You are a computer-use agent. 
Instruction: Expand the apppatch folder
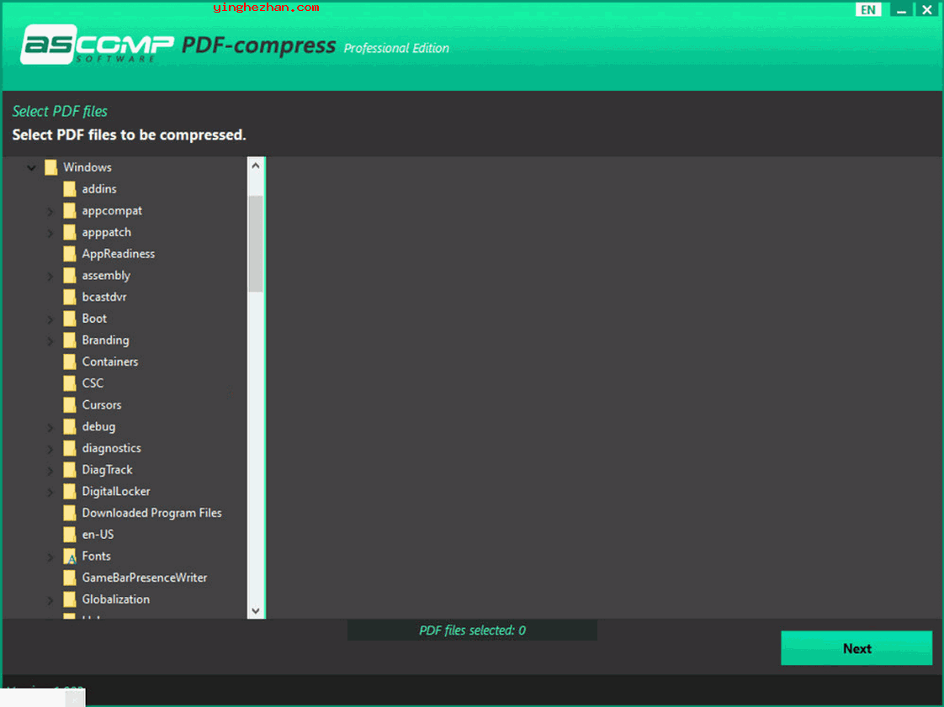coord(50,233)
